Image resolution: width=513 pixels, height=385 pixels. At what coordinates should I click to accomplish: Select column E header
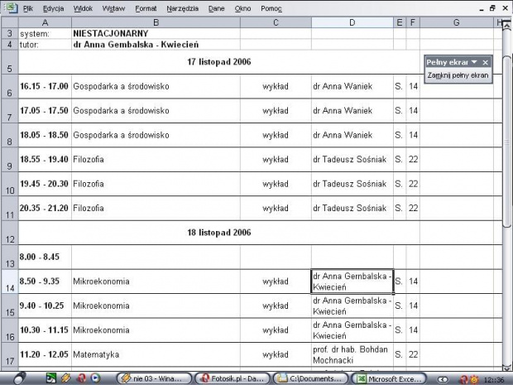pos(400,22)
